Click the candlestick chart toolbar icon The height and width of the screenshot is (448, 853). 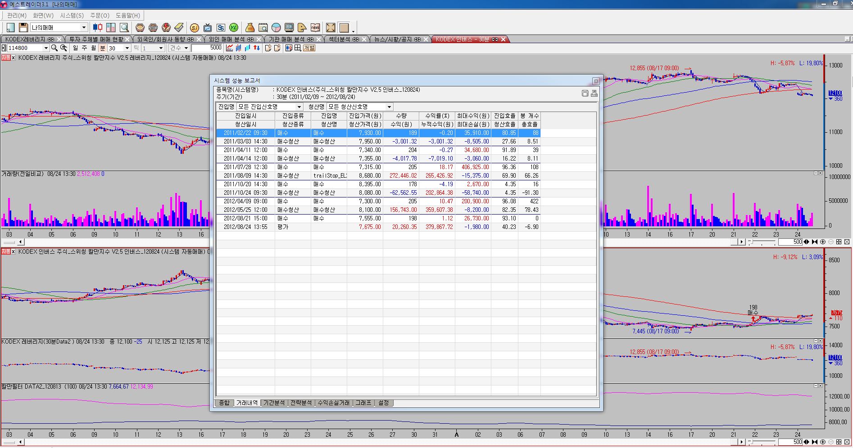98,28
